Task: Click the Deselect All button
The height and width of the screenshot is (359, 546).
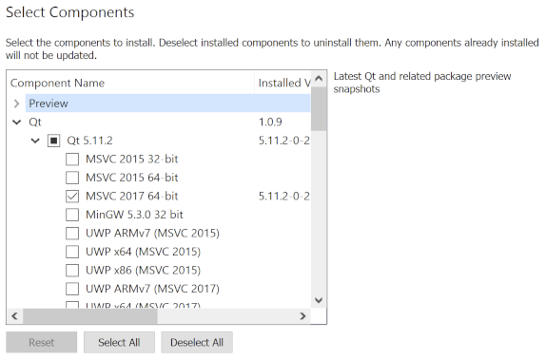Action: tap(197, 343)
